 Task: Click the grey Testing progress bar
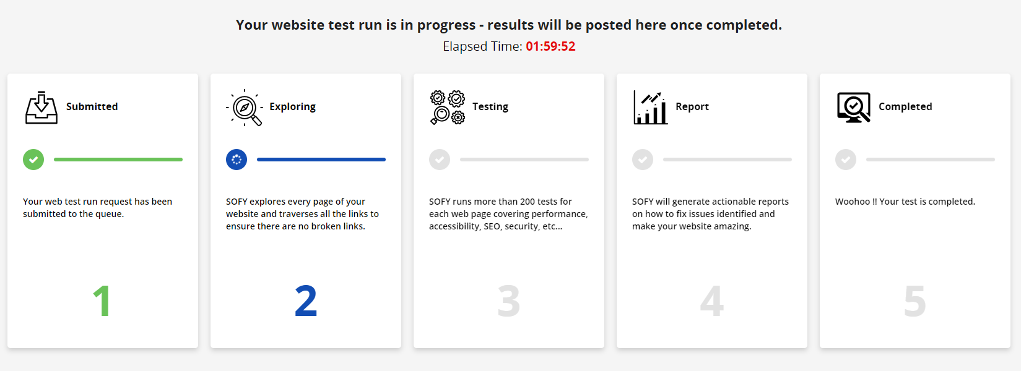click(524, 160)
